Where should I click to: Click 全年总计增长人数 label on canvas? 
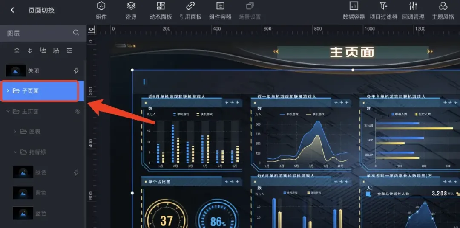coord(393,194)
